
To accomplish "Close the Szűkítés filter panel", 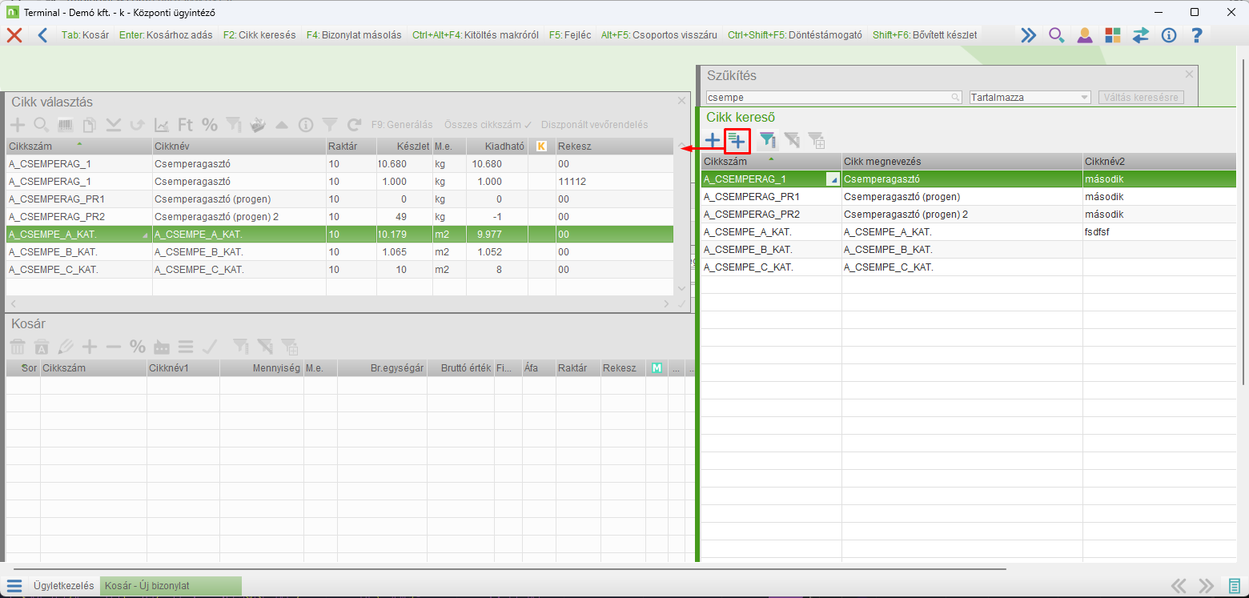I will tap(1189, 74).
